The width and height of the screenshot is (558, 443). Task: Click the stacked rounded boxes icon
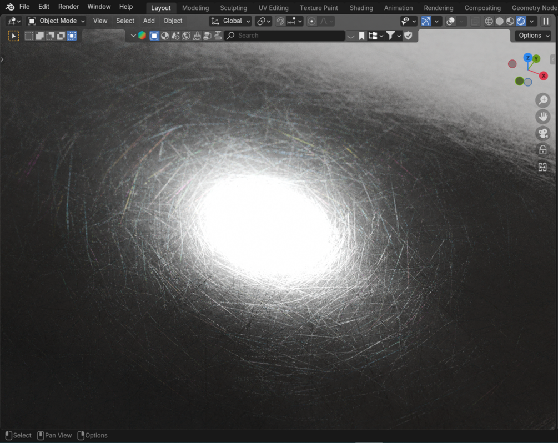(x=208, y=36)
